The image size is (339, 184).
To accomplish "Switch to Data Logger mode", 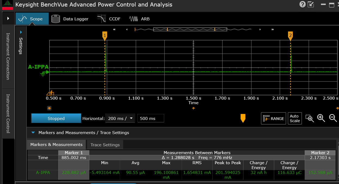I will click(x=70, y=19).
